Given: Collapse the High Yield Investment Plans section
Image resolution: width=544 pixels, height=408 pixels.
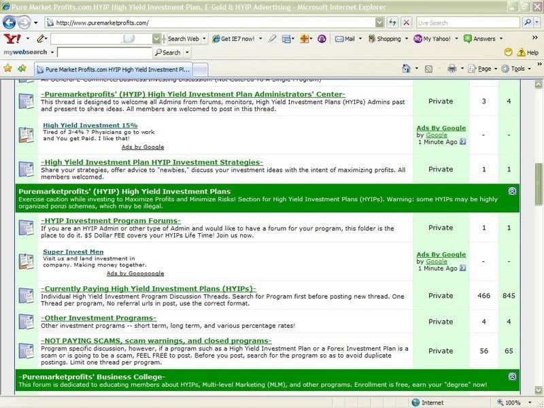Looking at the screenshot, I should pos(512,191).
